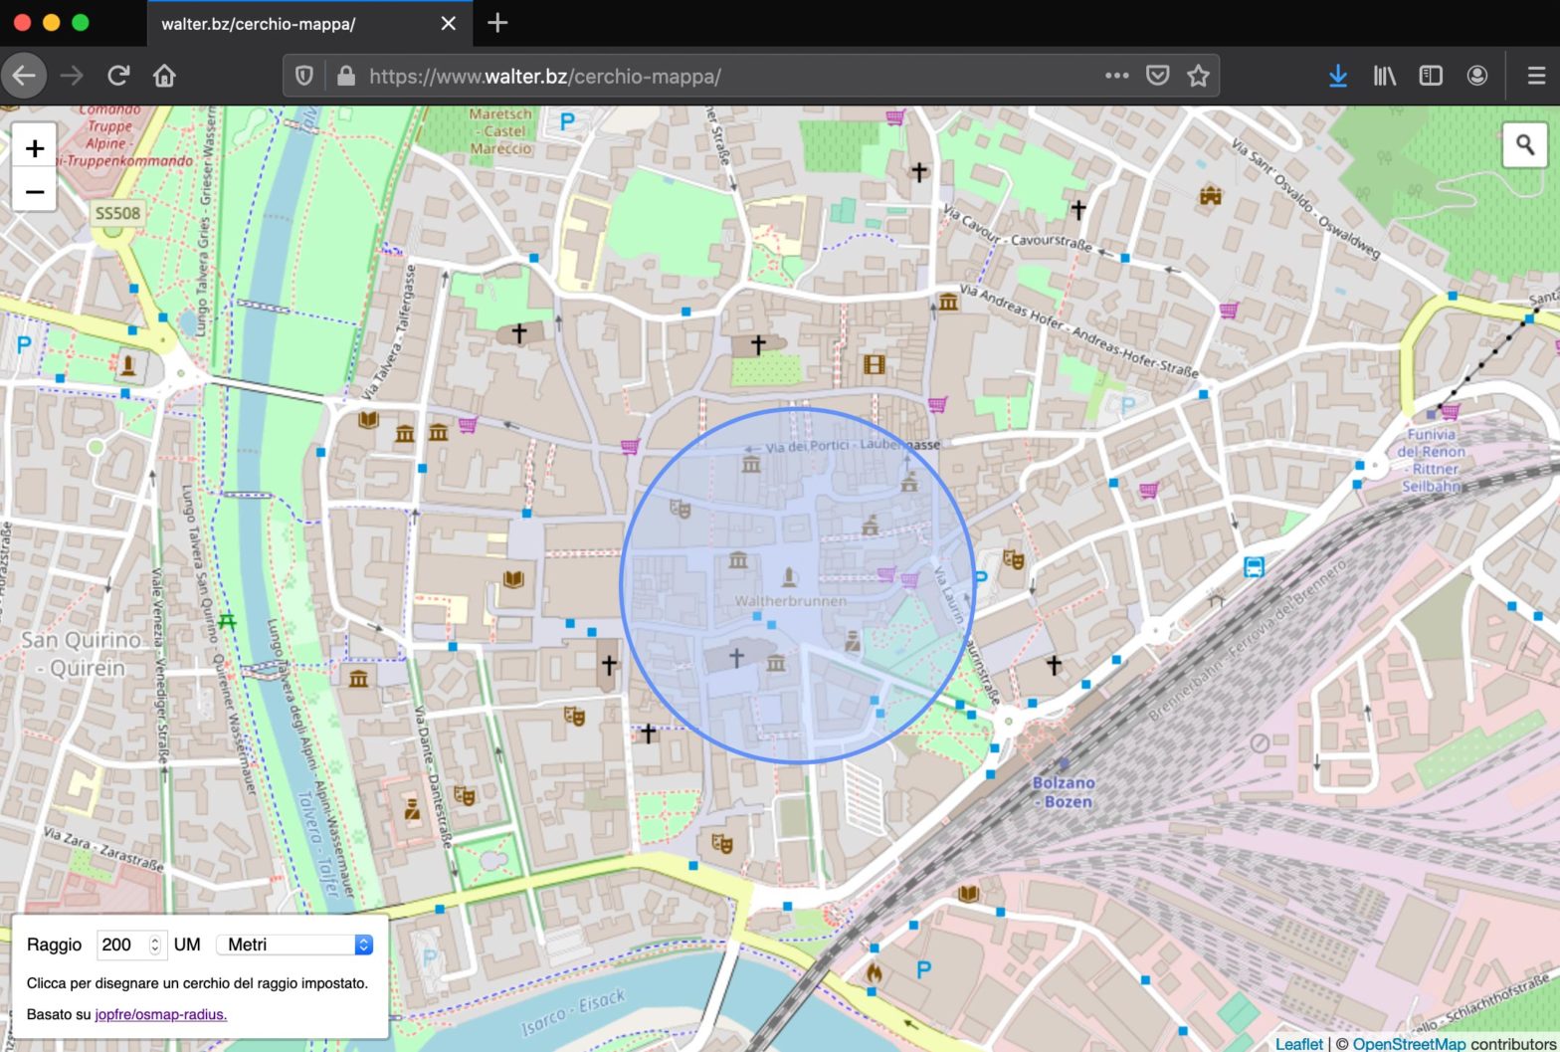
Task: Click the fire station flame icon
Action: [x=874, y=971]
